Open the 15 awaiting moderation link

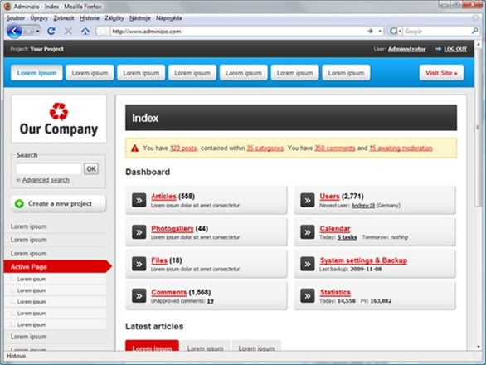tap(401, 148)
